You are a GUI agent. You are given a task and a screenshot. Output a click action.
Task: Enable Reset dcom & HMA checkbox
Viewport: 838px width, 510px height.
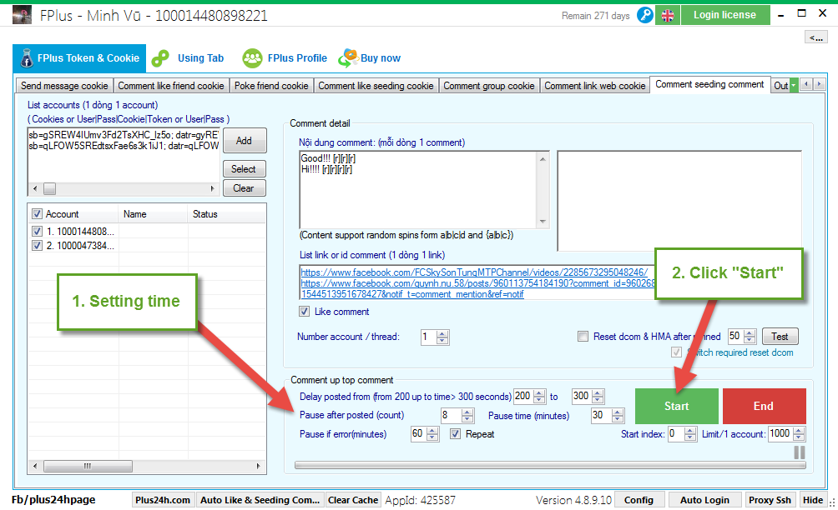coord(583,337)
